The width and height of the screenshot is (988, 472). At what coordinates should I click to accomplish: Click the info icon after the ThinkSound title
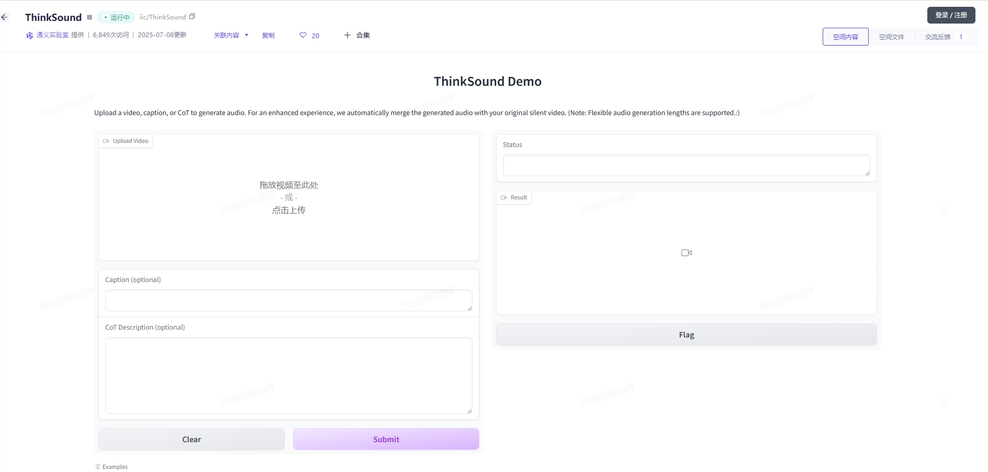pos(89,17)
